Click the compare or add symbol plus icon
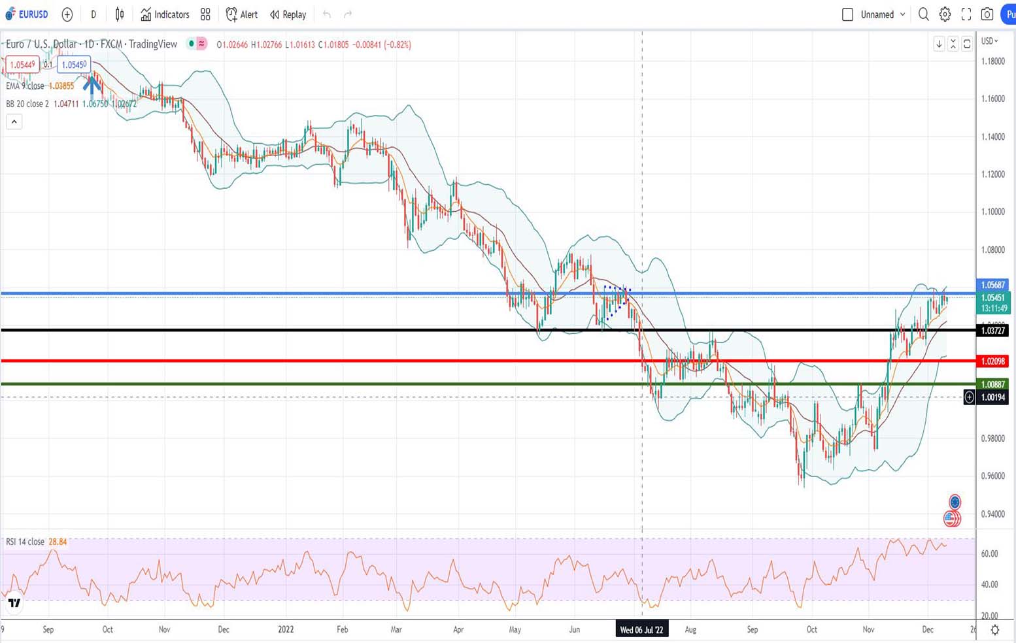Screen dimensions: 1016x643 point(67,14)
